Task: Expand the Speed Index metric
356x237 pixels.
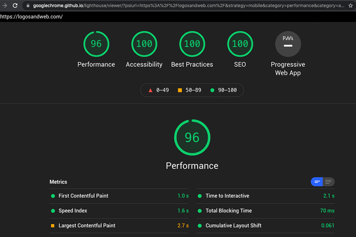Action: (x=73, y=211)
